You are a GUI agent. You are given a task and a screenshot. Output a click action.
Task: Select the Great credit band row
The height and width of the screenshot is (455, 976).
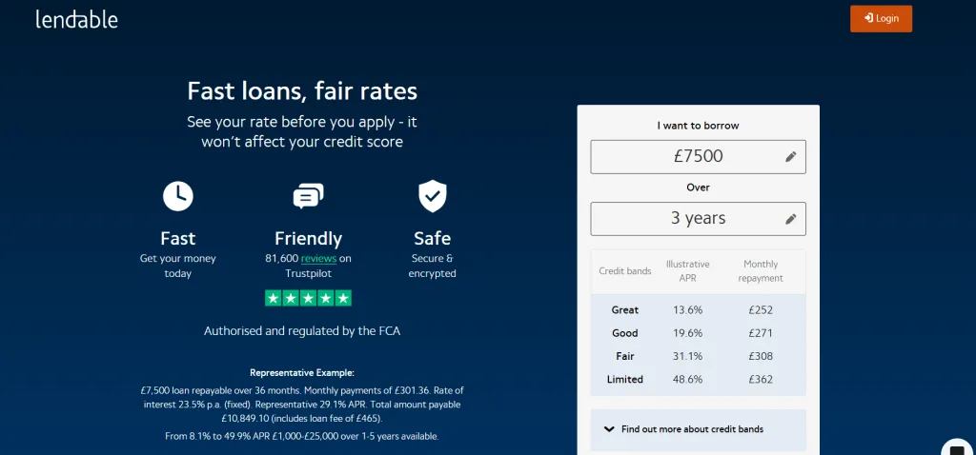(x=698, y=309)
